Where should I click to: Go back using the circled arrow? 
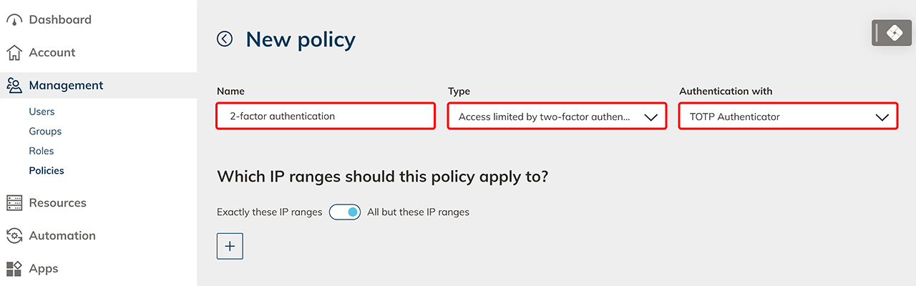click(x=225, y=39)
